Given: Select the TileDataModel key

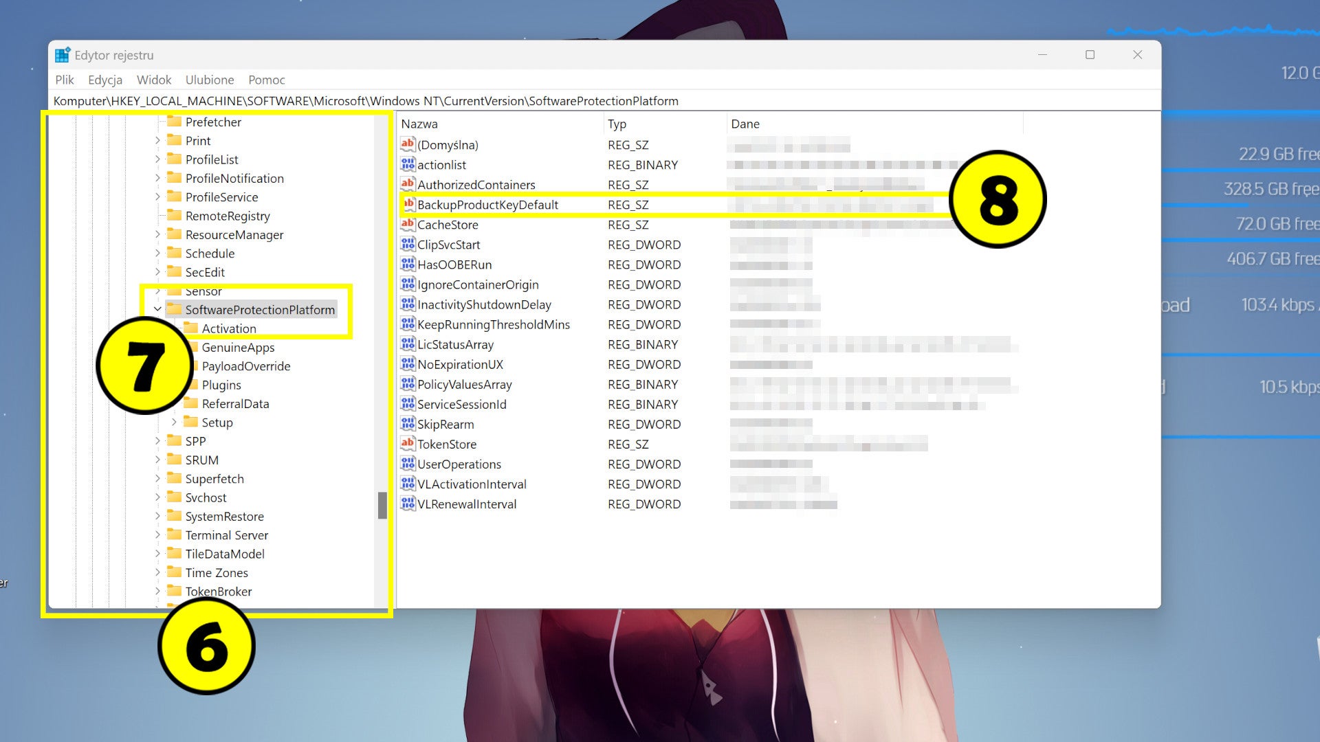Looking at the screenshot, I should [x=225, y=554].
